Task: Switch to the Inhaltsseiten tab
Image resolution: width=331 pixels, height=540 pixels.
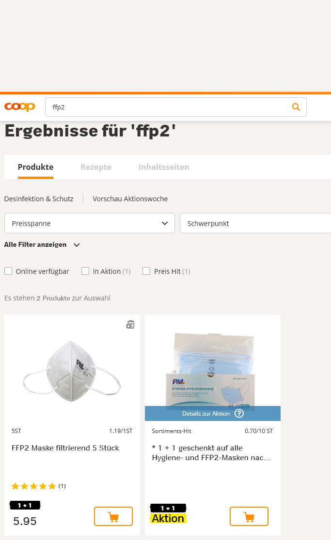Action: (x=164, y=167)
